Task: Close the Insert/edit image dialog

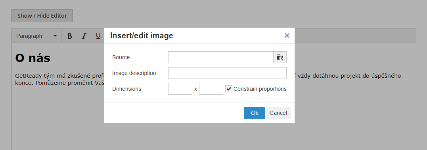Action: 287,36
